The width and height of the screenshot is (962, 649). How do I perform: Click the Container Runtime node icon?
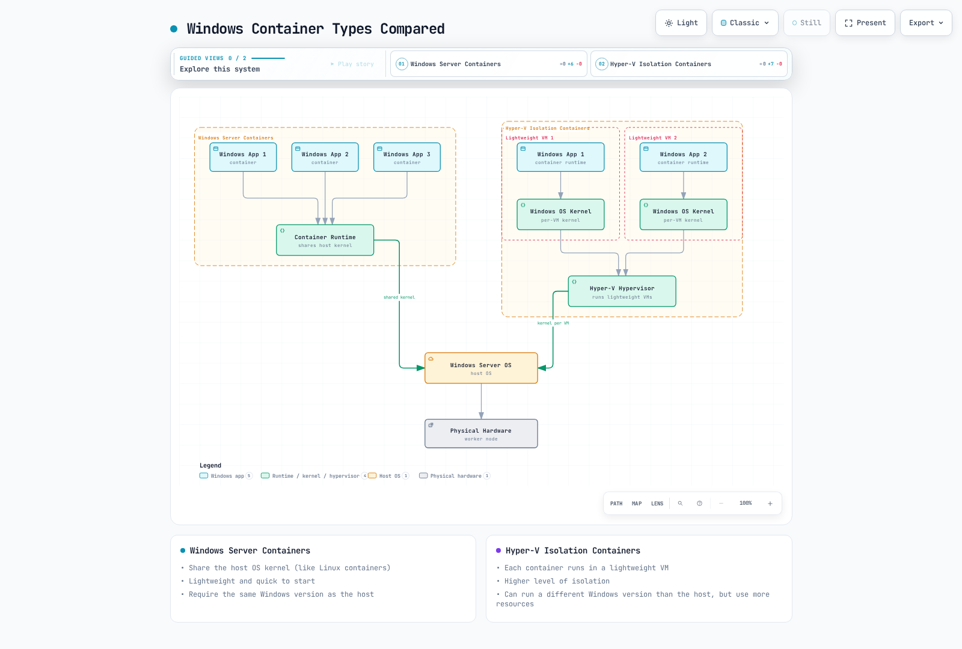tap(282, 230)
